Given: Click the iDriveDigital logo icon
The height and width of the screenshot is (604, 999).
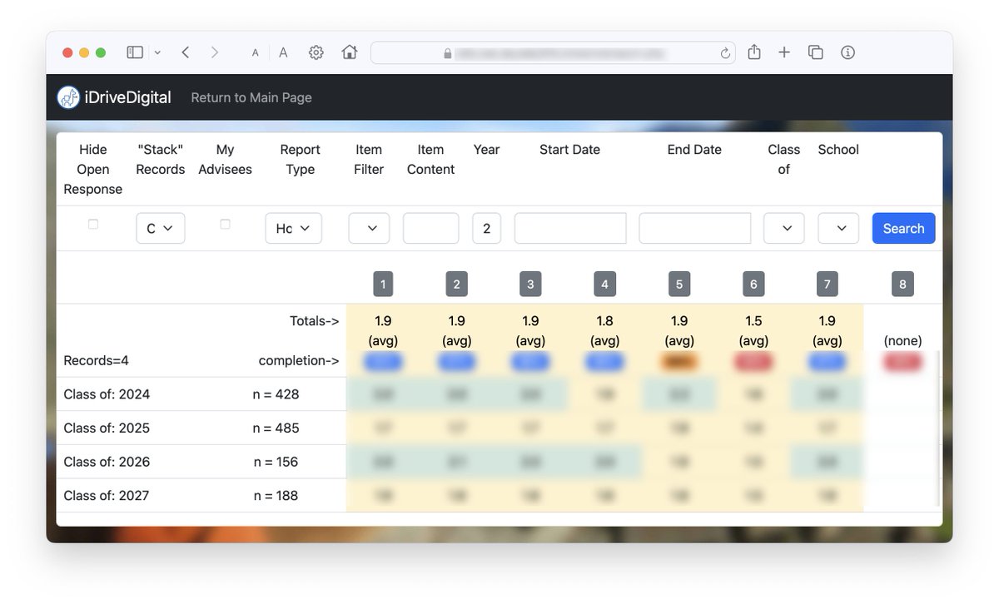Looking at the screenshot, I should [68, 97].
